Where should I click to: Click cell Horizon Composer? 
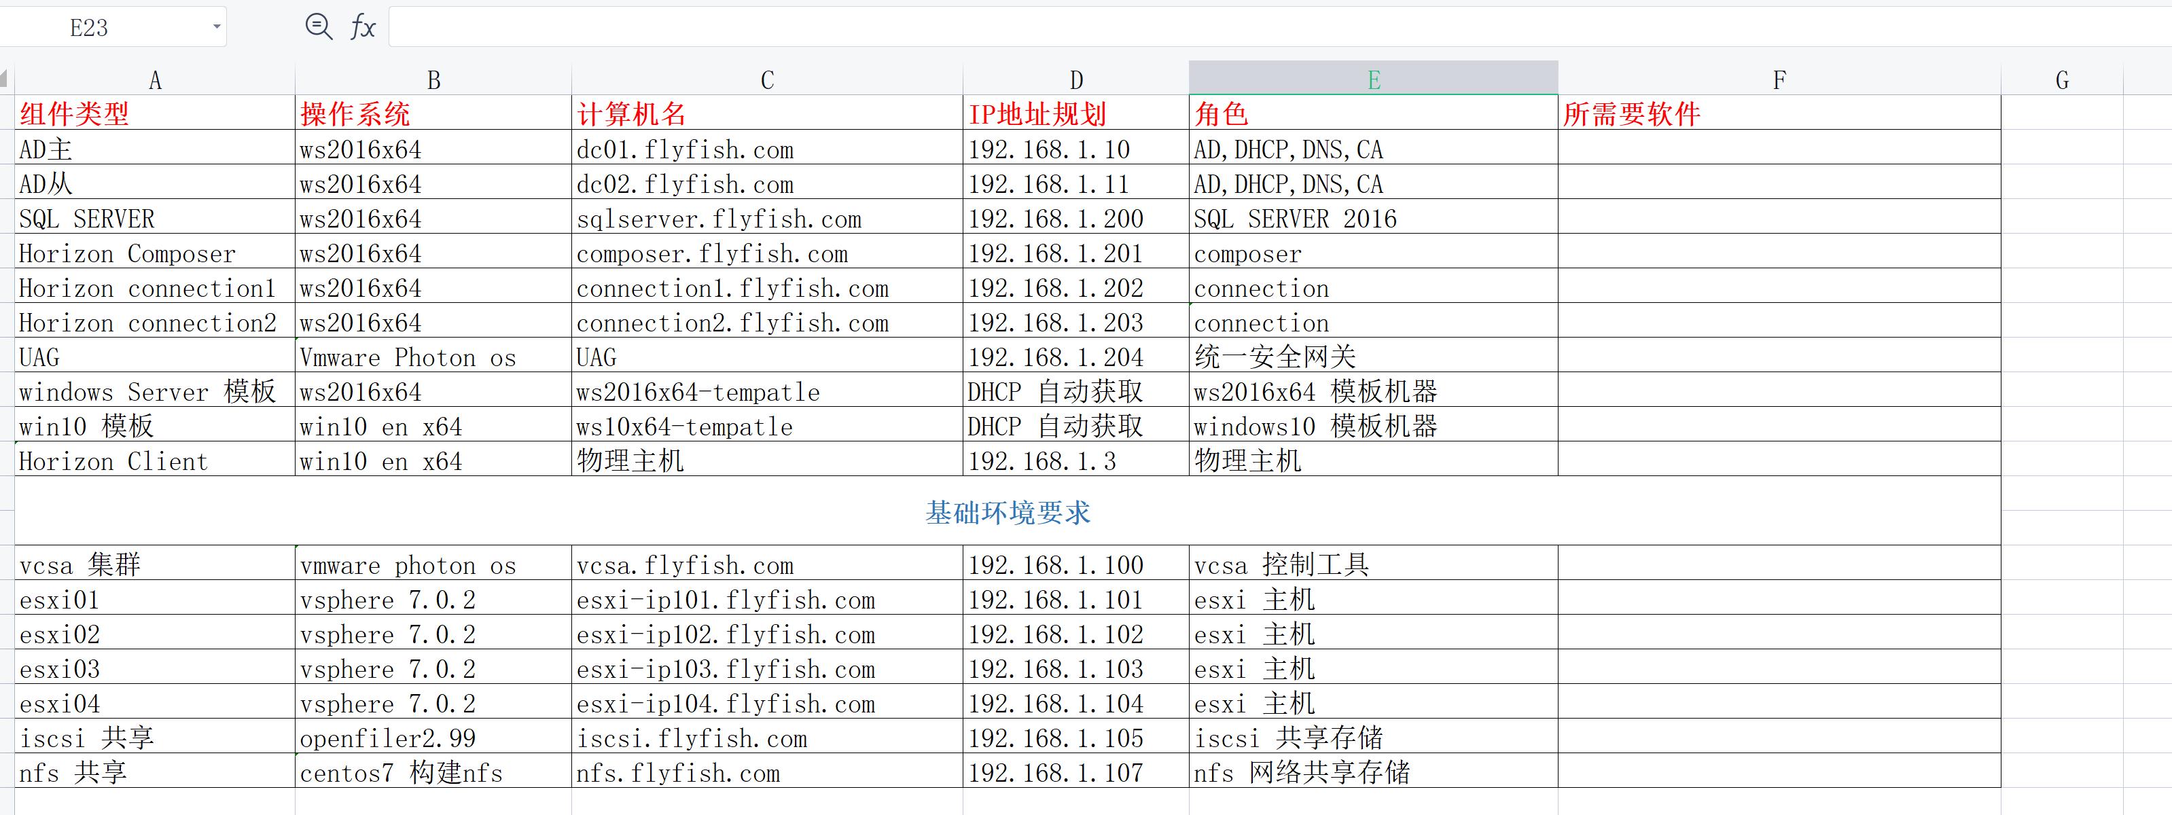pos(155,251)
